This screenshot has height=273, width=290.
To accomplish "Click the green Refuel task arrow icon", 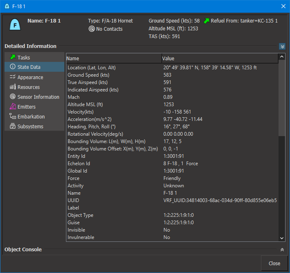I will (206, 21).
